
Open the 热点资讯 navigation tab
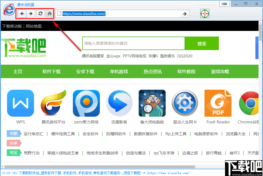click(153, 72)
